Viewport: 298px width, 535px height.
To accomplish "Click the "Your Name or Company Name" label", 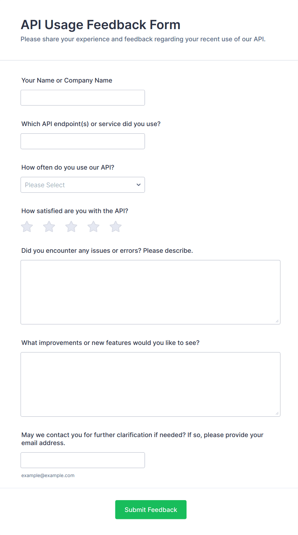I will pos(67,80).
